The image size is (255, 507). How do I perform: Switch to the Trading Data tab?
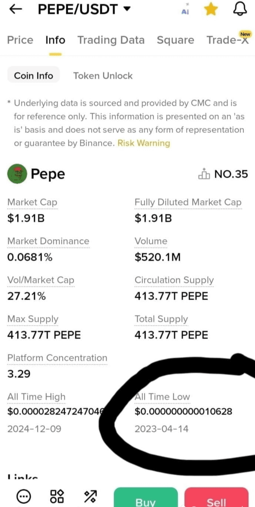coord(111,40)
